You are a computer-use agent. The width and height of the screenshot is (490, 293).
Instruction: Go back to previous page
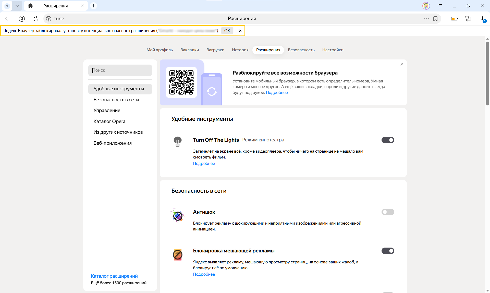click(x=7, y=19)
